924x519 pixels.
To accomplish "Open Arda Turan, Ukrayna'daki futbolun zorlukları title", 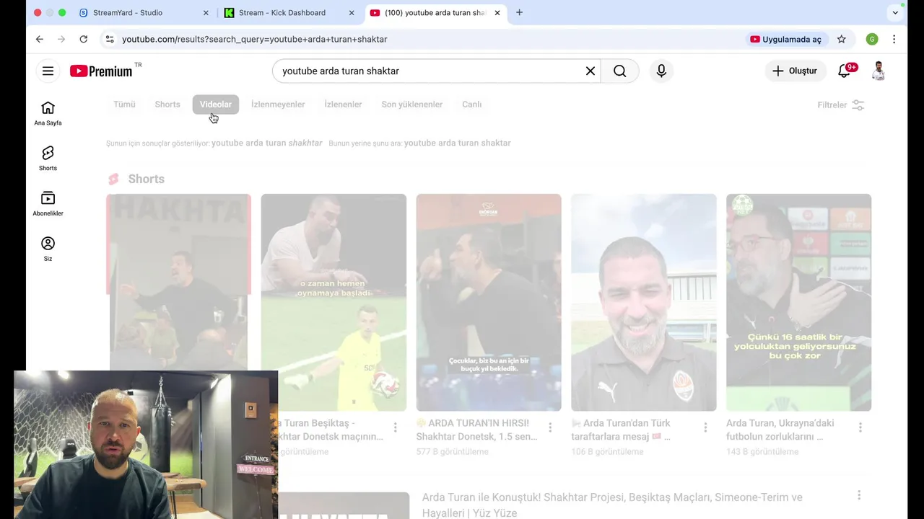I will [x=780, y=430].
